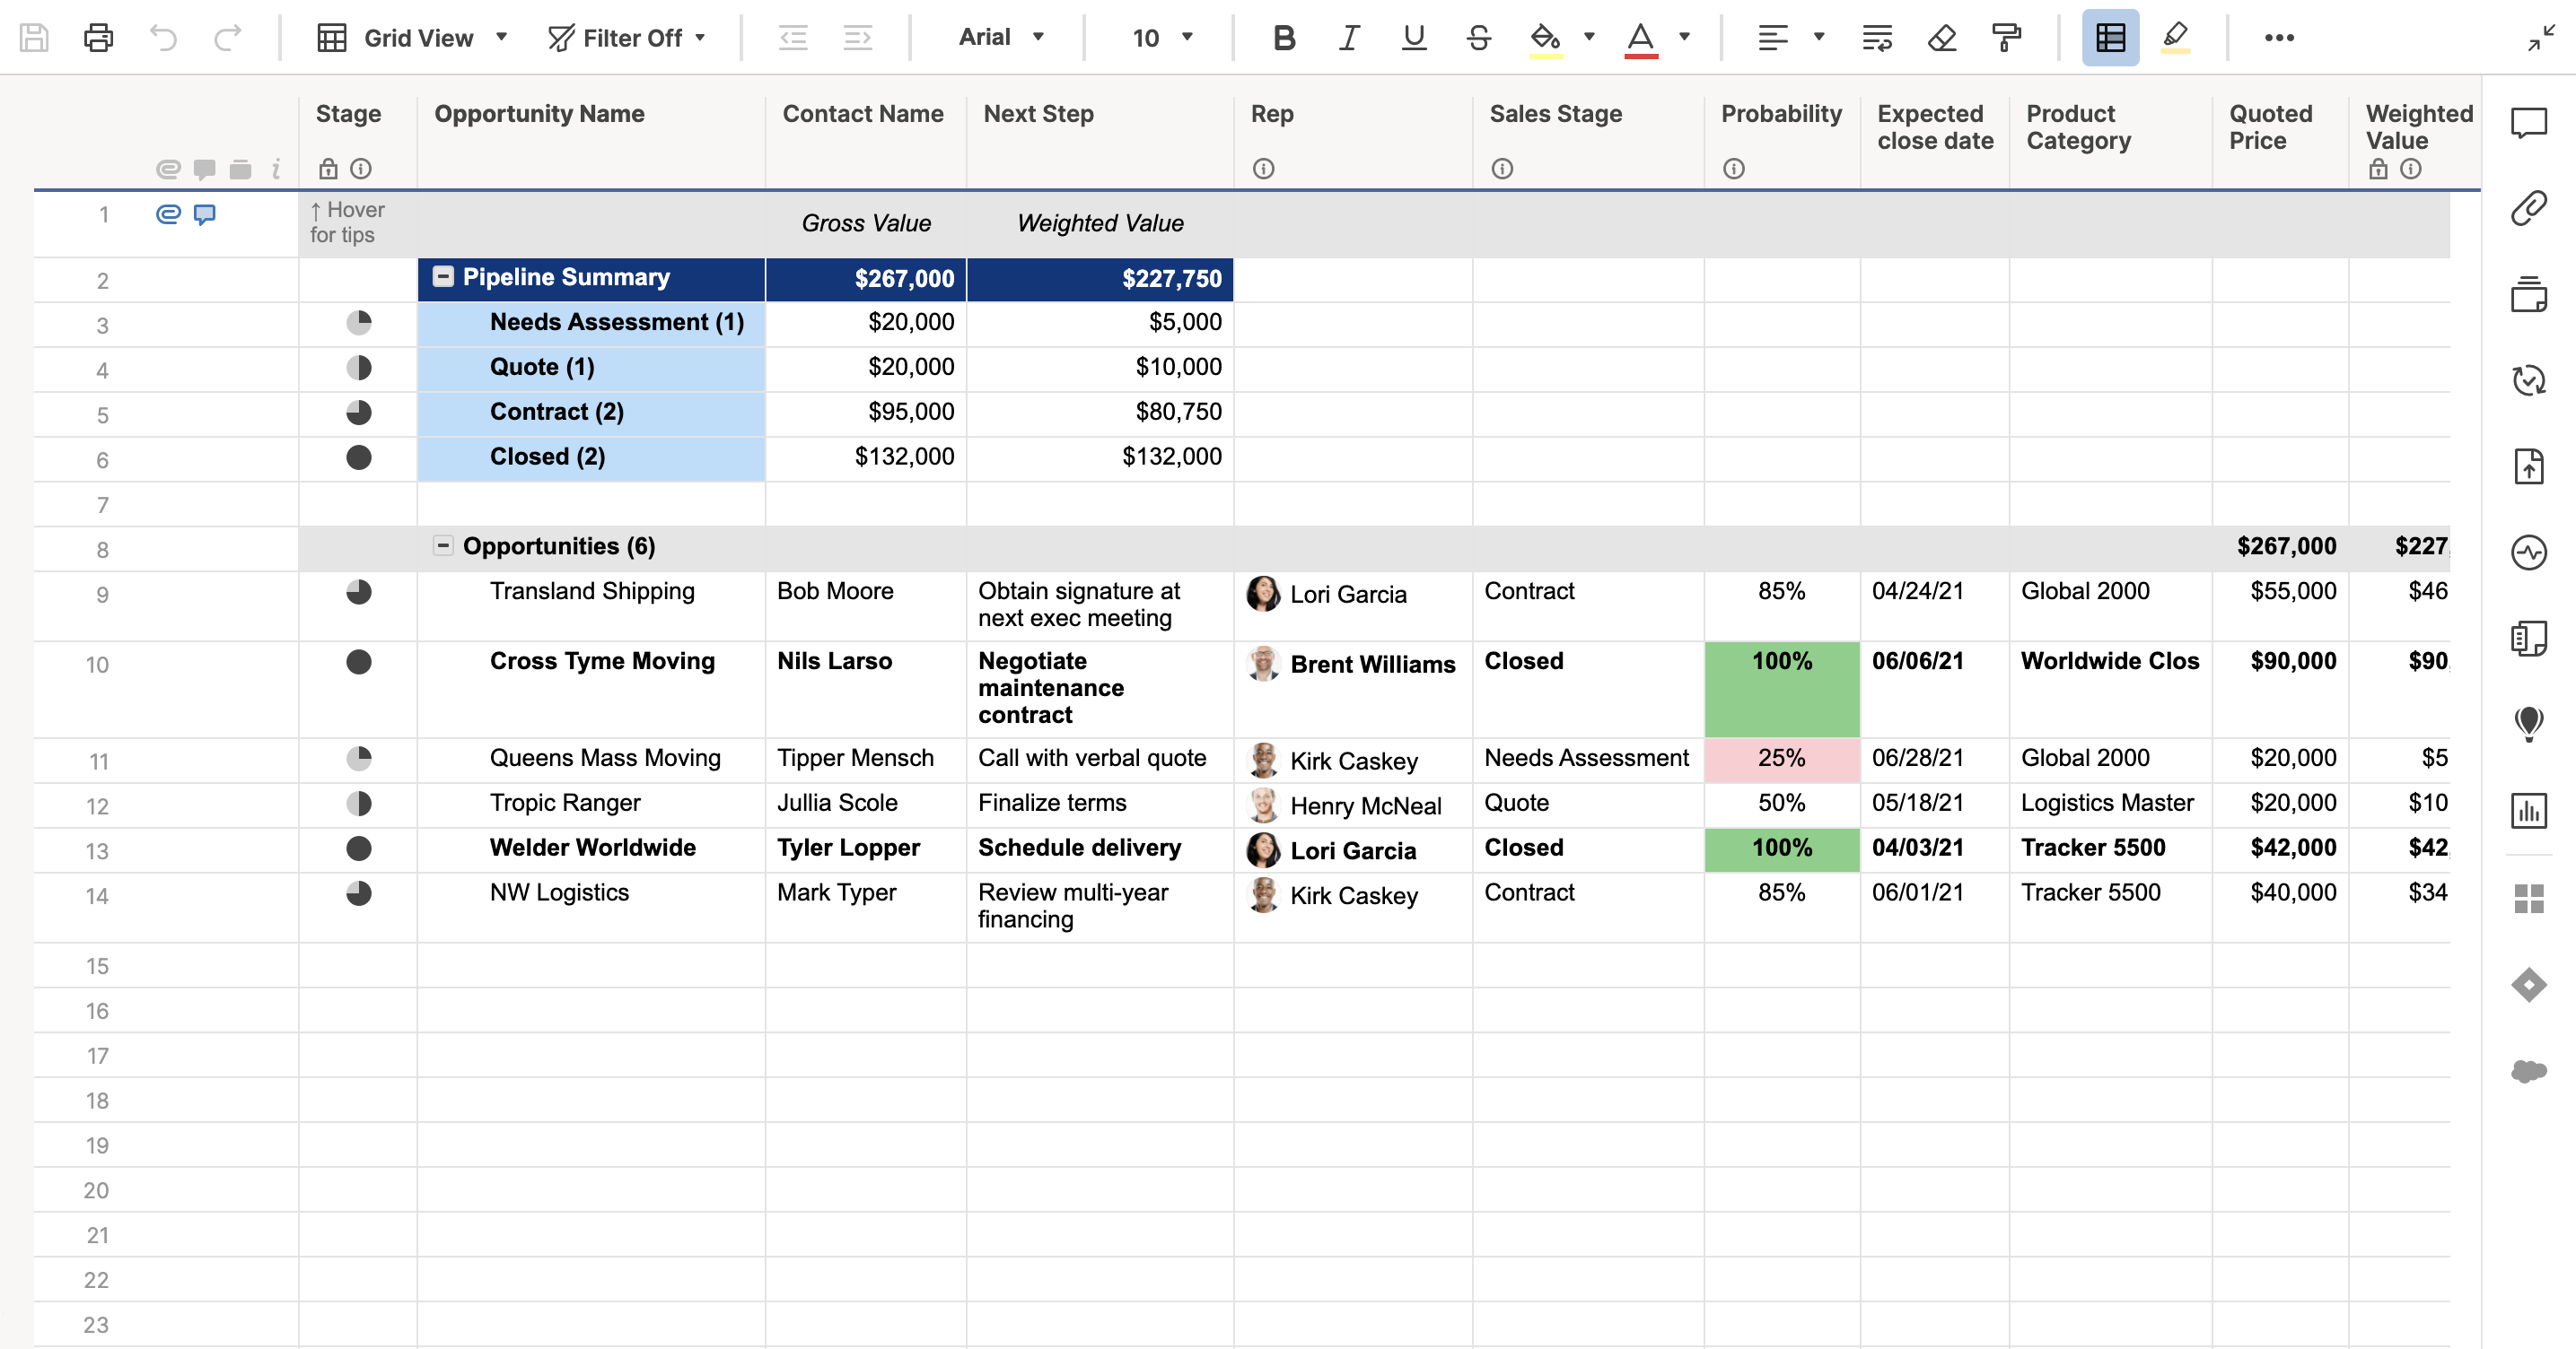Open the Activity Log sidebar icon

(2528, 552)
